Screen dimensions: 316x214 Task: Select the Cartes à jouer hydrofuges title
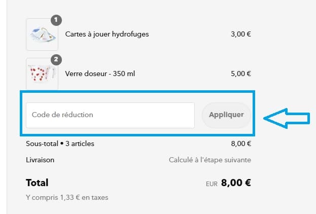click(x=107, y=34)
